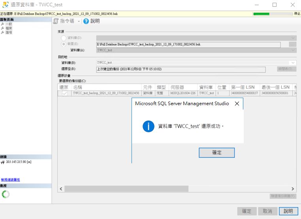The height and width of the screenshot is (219, 301).
Task: Maximize the 還原資料庫 window
Action: click(x=275, y=5)
